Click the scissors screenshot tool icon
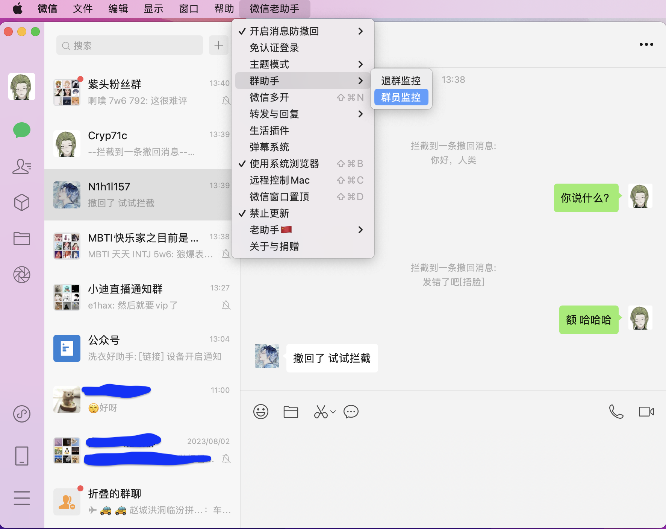666x529 pixels. click(x=321, y=412)
